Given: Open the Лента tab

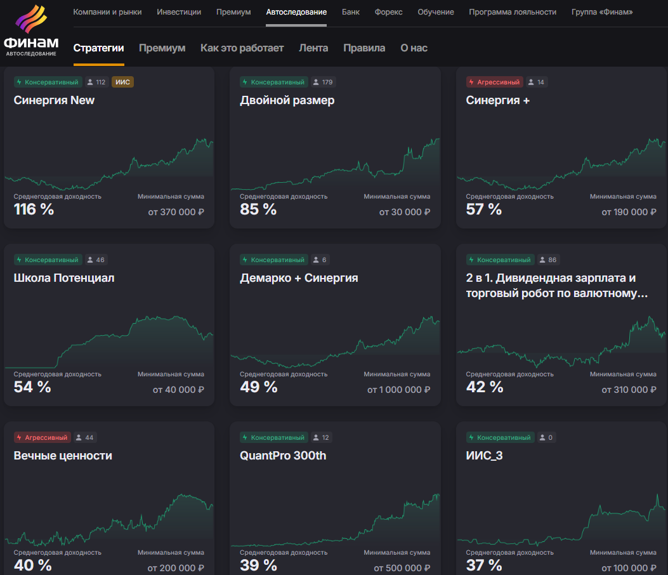Looking at the screenshot, I should pyautogui.click(x=313, y=48).
